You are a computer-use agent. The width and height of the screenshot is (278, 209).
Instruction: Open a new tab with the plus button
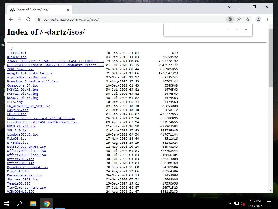coord(78,10)
